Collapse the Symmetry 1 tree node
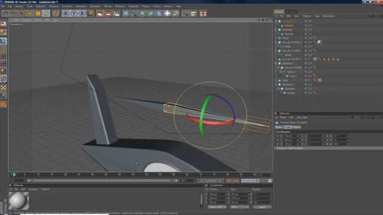383x215 pixels. [x=276, y=63]
